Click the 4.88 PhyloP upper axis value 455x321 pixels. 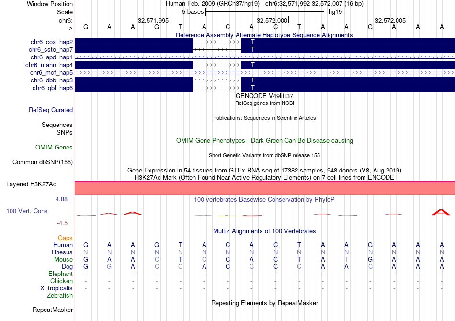(x=61, y=199)
